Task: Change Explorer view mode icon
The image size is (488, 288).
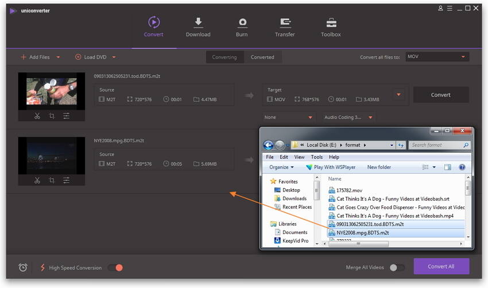Action: [425, 168]
